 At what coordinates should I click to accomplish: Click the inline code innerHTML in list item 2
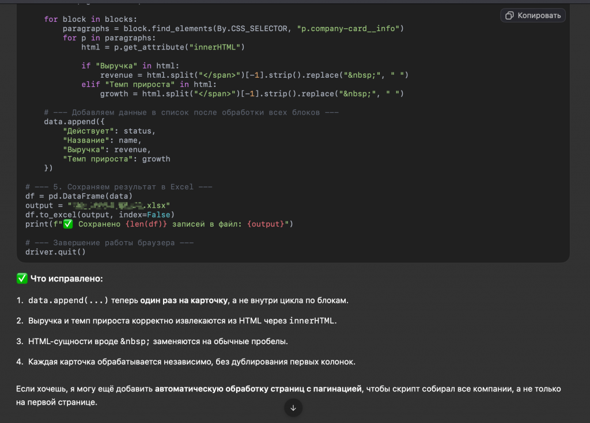coord(311,321)
